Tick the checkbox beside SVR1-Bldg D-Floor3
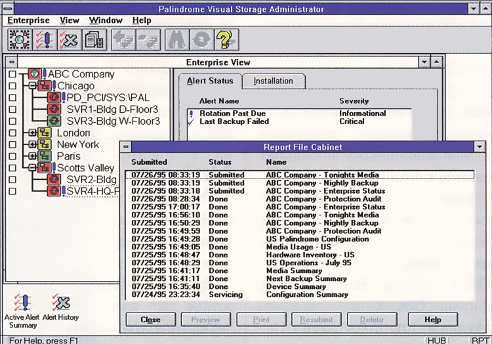This screenshot has width=492, height=344. tap(12, 109)
